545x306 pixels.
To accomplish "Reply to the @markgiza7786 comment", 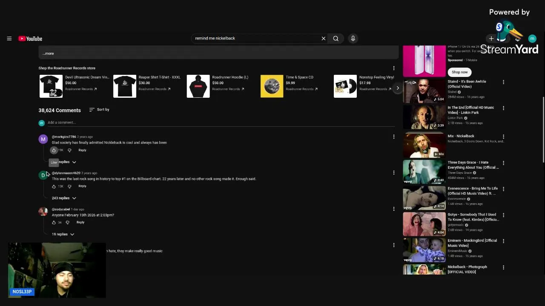I will point(82,150).
